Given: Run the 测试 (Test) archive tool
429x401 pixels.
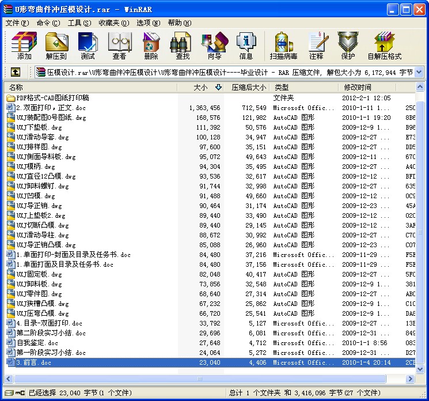Looking at the screenshot, I should tap(88, 46).
